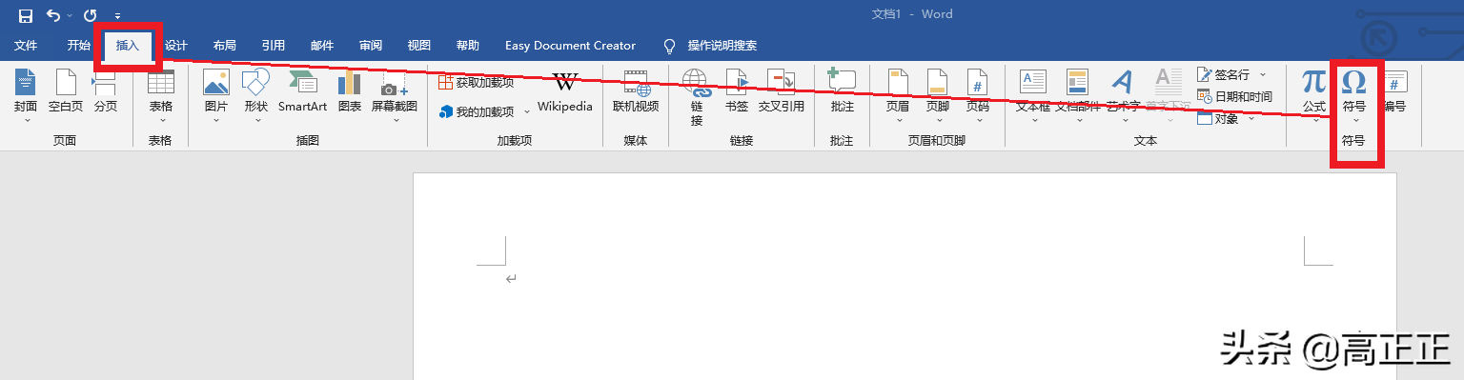Switch to the 布局 tab
Viewport: 1464px width, 380px height.
(x=225, y=46)
